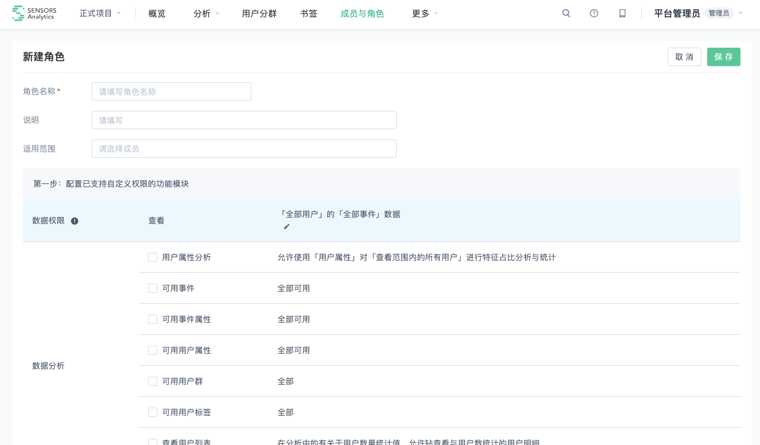Viewport: 760px width, 445px height.
Task: Open the 正式项目 project dropdown
Action: click(100, 13)
